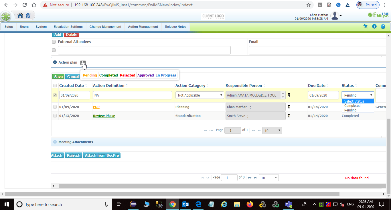Open Task View on taskbar
This screenshot has height=210, width=391.
pyautogui.click(x=119, y=204)
